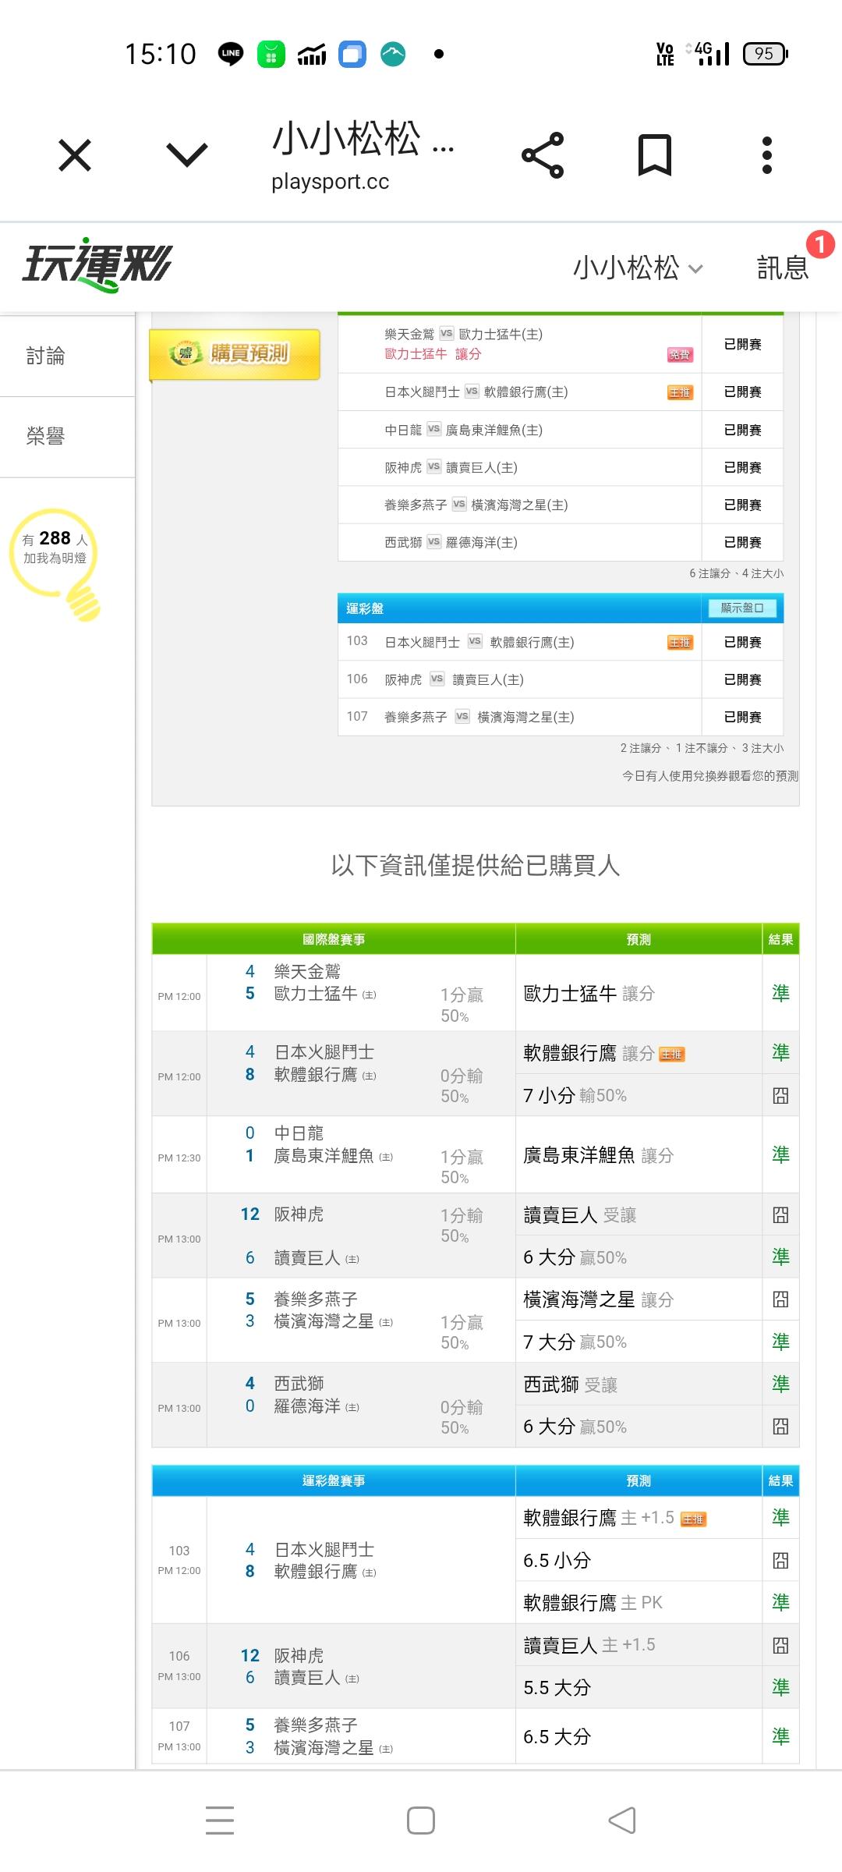Click the lightbulb follower icon
842x1872 pixels.
[x=55, y=560]
